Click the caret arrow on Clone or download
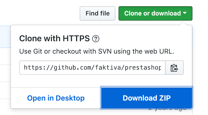Image resolution: width=208 pixels, height=115 pixels. (185, 13)
